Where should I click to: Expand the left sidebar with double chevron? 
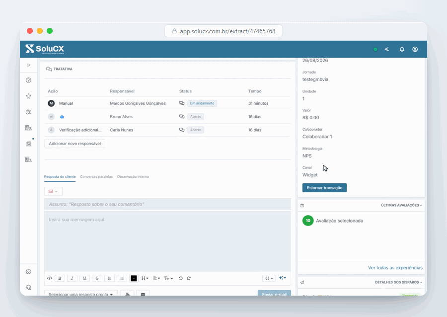click(28, 65)
